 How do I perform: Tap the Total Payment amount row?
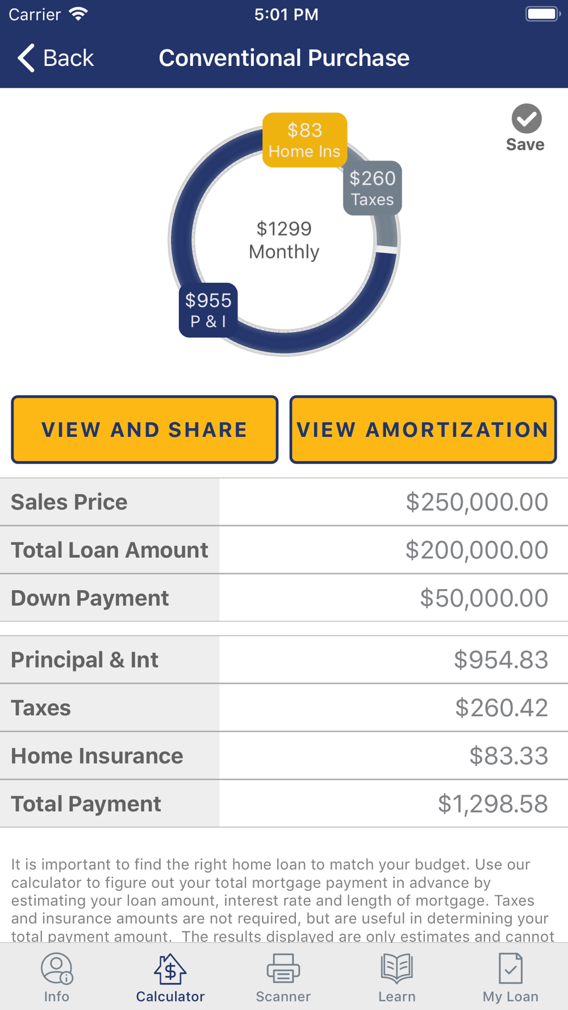click(492, 804)
